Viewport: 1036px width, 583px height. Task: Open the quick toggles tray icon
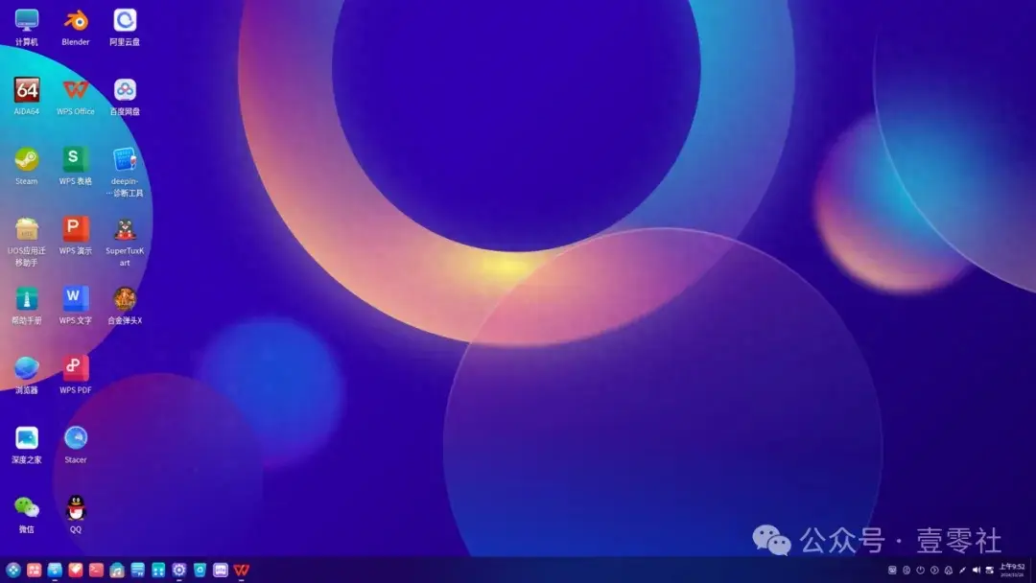pyautogui.click(x=990, y=570)
